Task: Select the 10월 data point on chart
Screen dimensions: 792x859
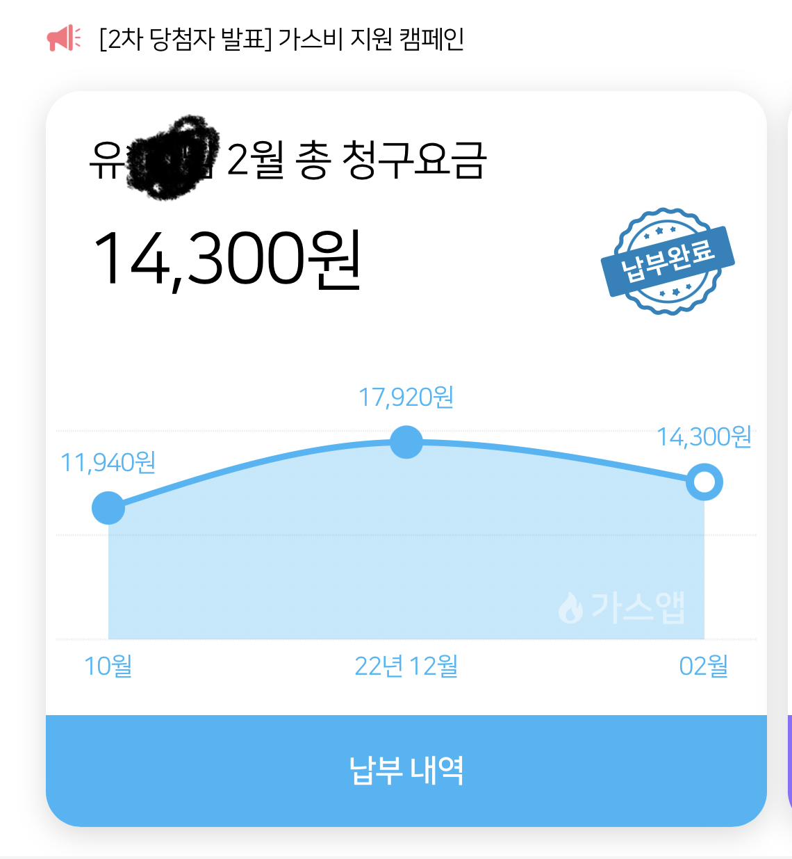Action: point(108,508)
